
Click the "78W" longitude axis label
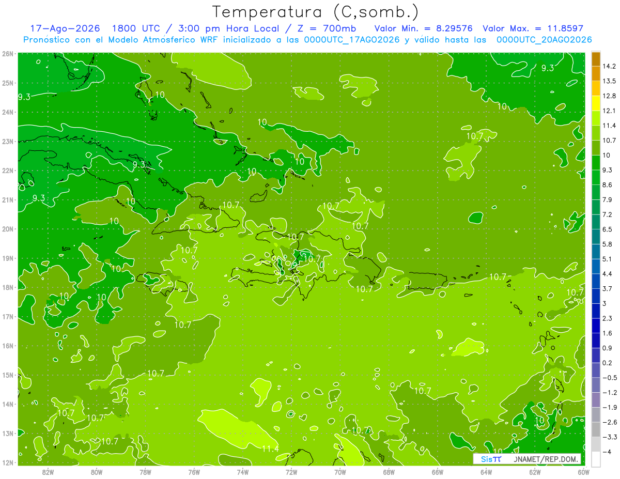click(x=145, y=472)
